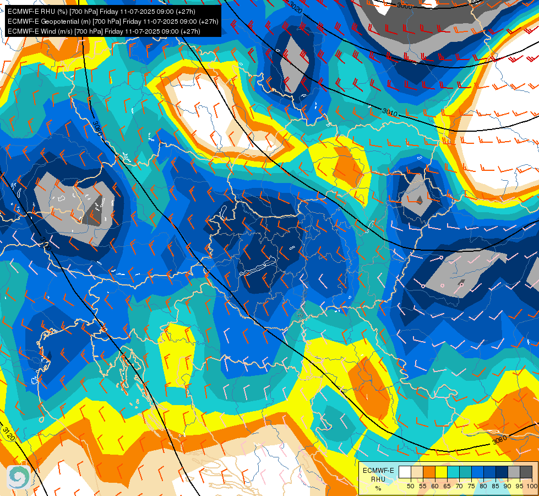539x496 pixels.
Task: Click the legend tick label 80
Action: click(x=483, y=486)
